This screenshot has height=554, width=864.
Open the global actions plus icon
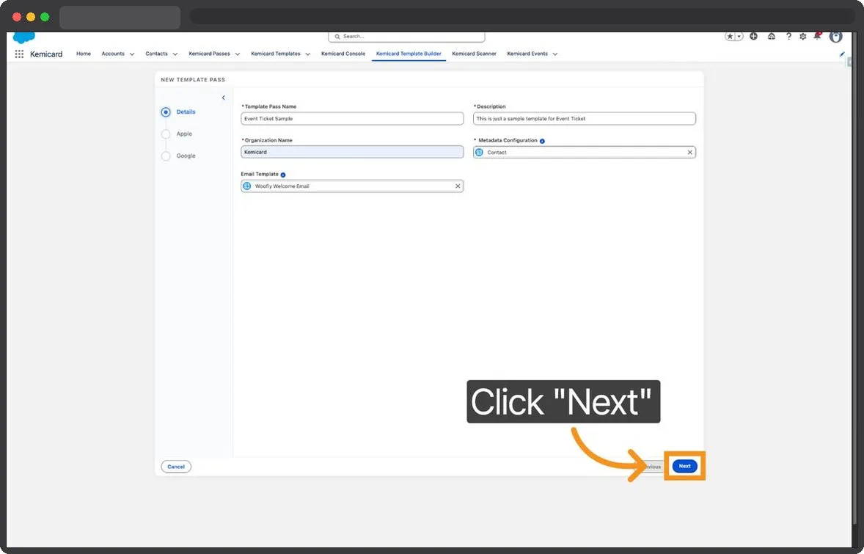(753, 37)
